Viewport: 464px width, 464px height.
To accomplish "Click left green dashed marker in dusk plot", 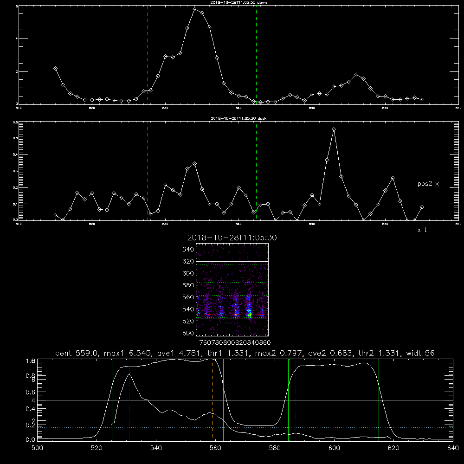I will point(148,171).
